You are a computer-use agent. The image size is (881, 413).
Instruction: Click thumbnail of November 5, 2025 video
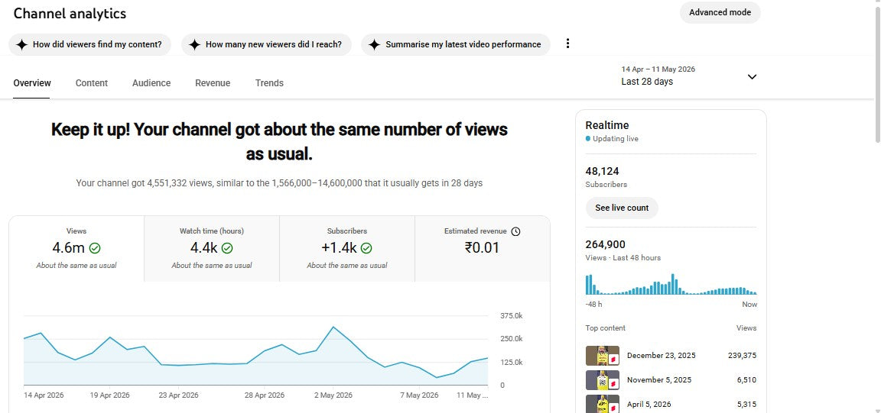(x=603, y=380)
